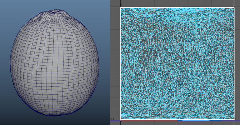Click the UV square's top-left corner
The width and height of the screenshot is (240, 125).
coord(121,8)
